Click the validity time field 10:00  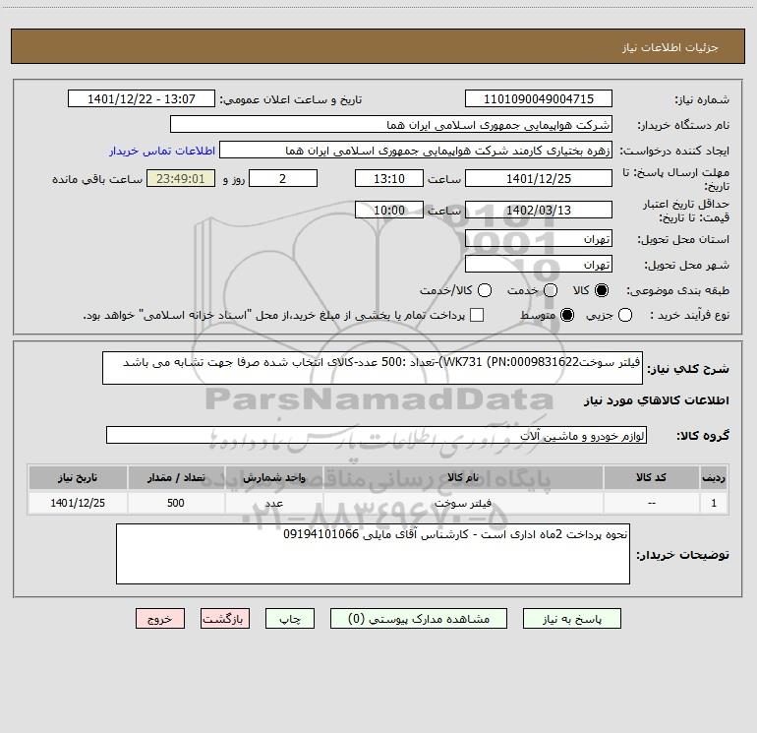[x=389, y=211]
